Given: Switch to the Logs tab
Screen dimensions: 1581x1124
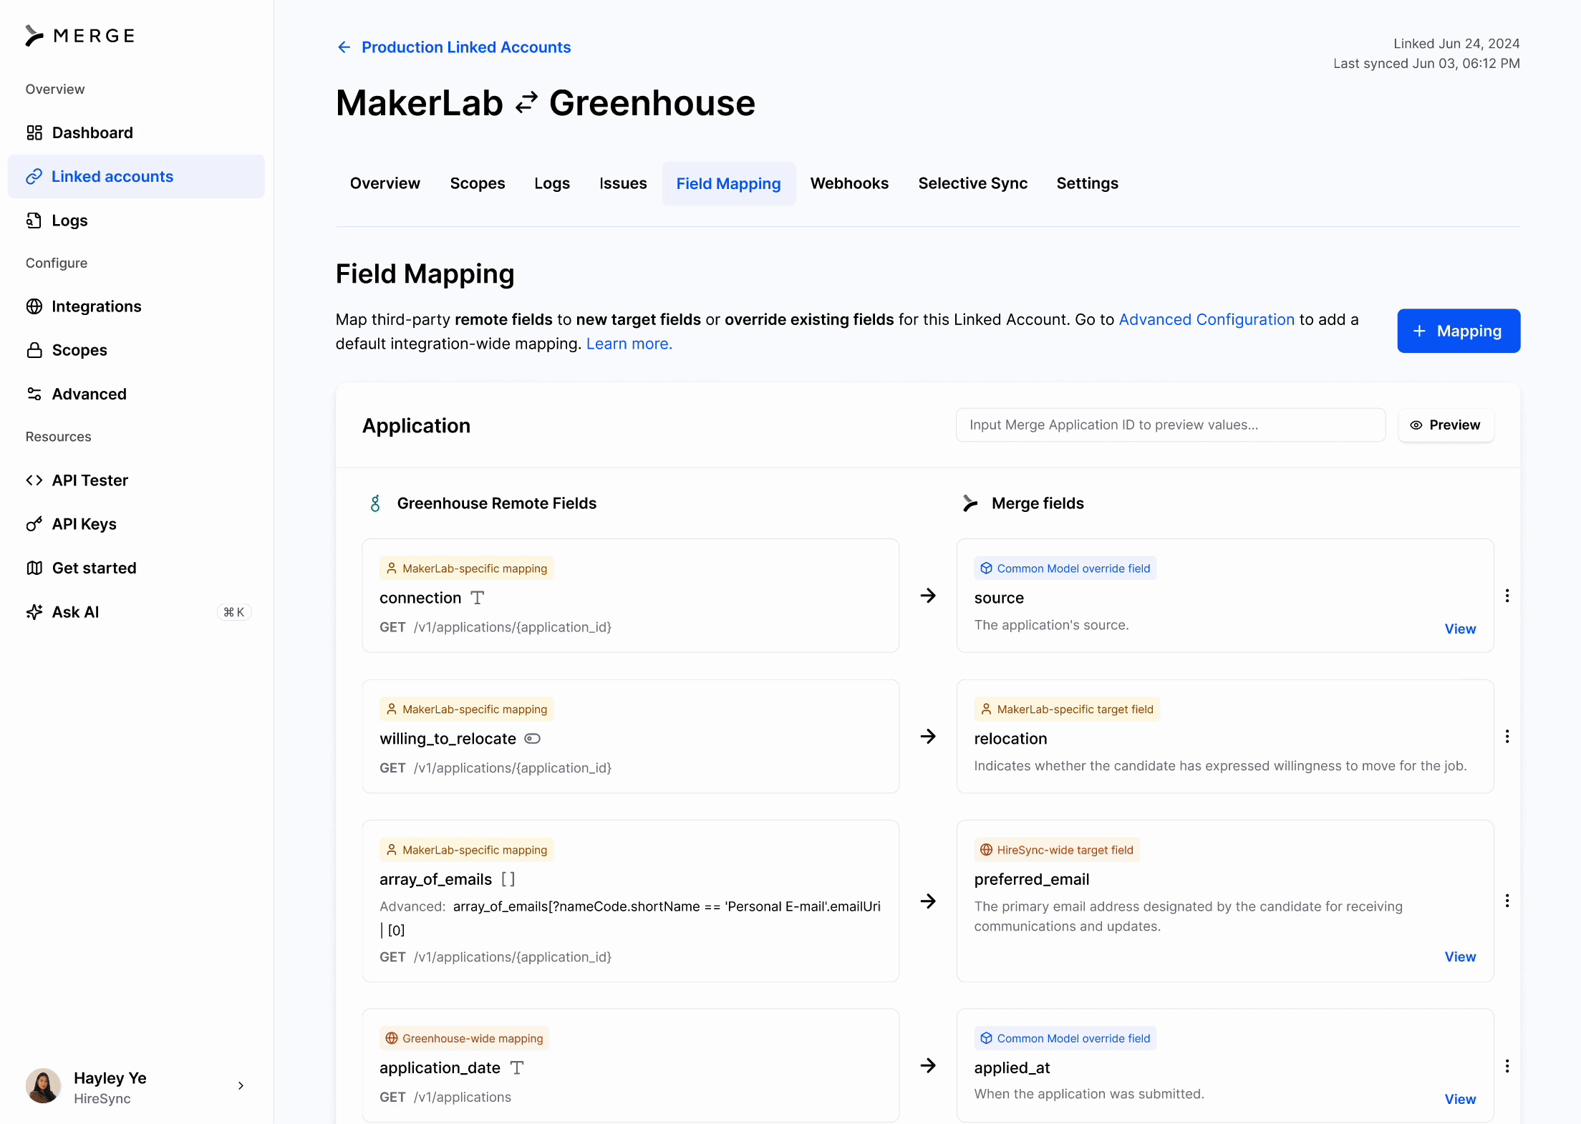Looking at the screenshot, I should (552, 183).
